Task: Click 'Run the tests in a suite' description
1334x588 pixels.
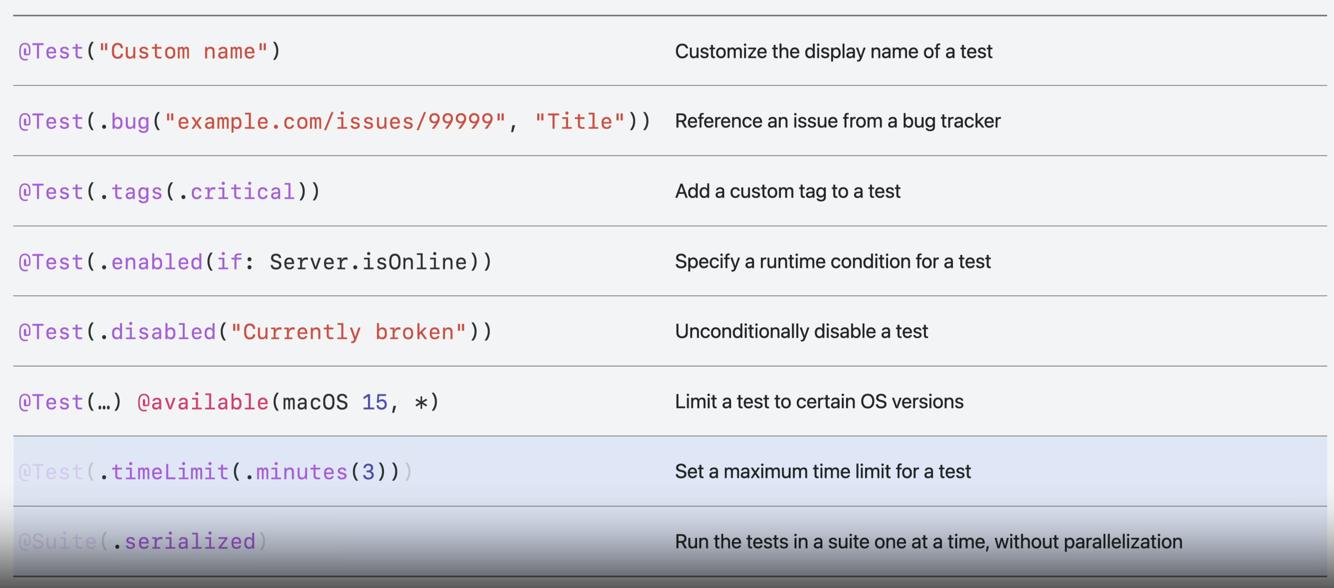Action: 928,542
